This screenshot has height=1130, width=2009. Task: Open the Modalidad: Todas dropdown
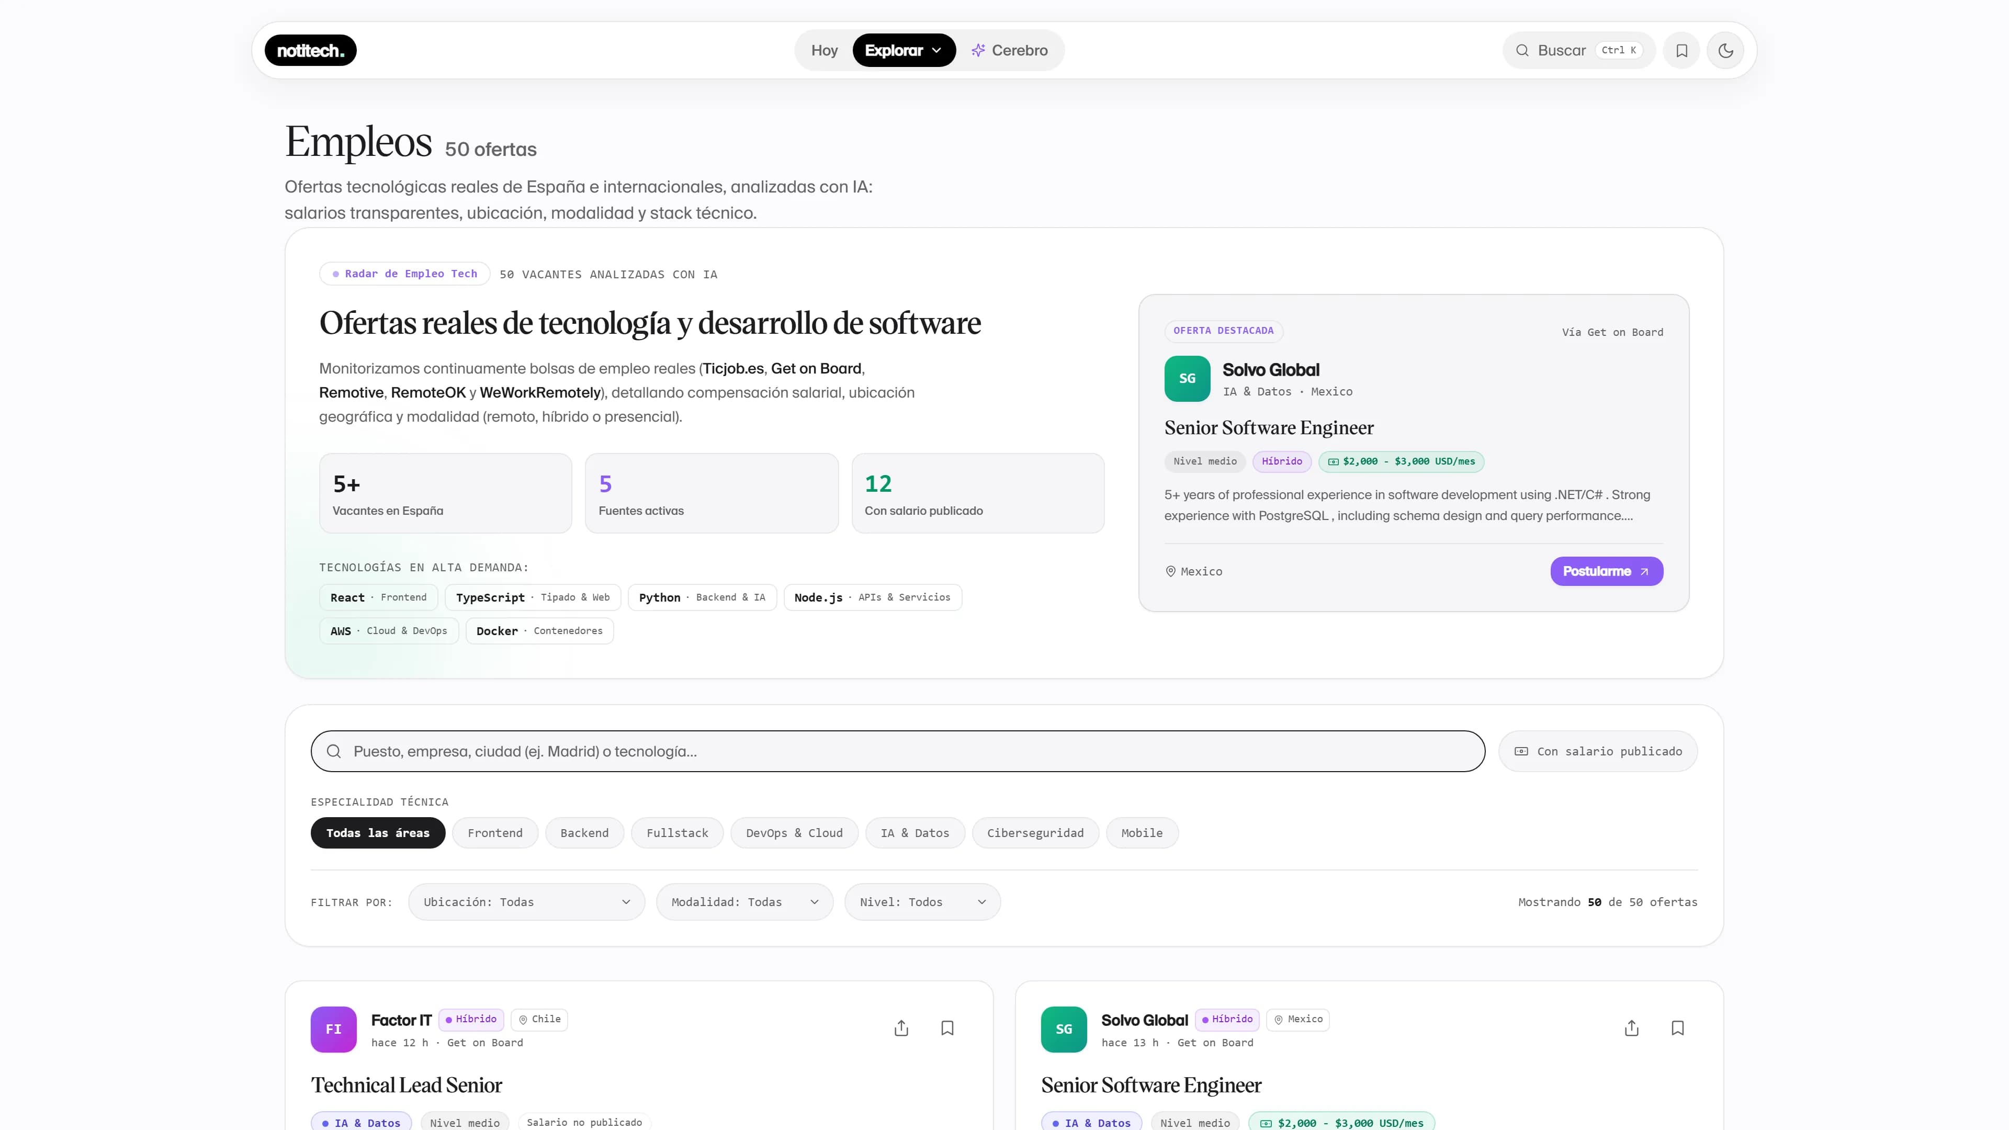(x=745, y=901)
